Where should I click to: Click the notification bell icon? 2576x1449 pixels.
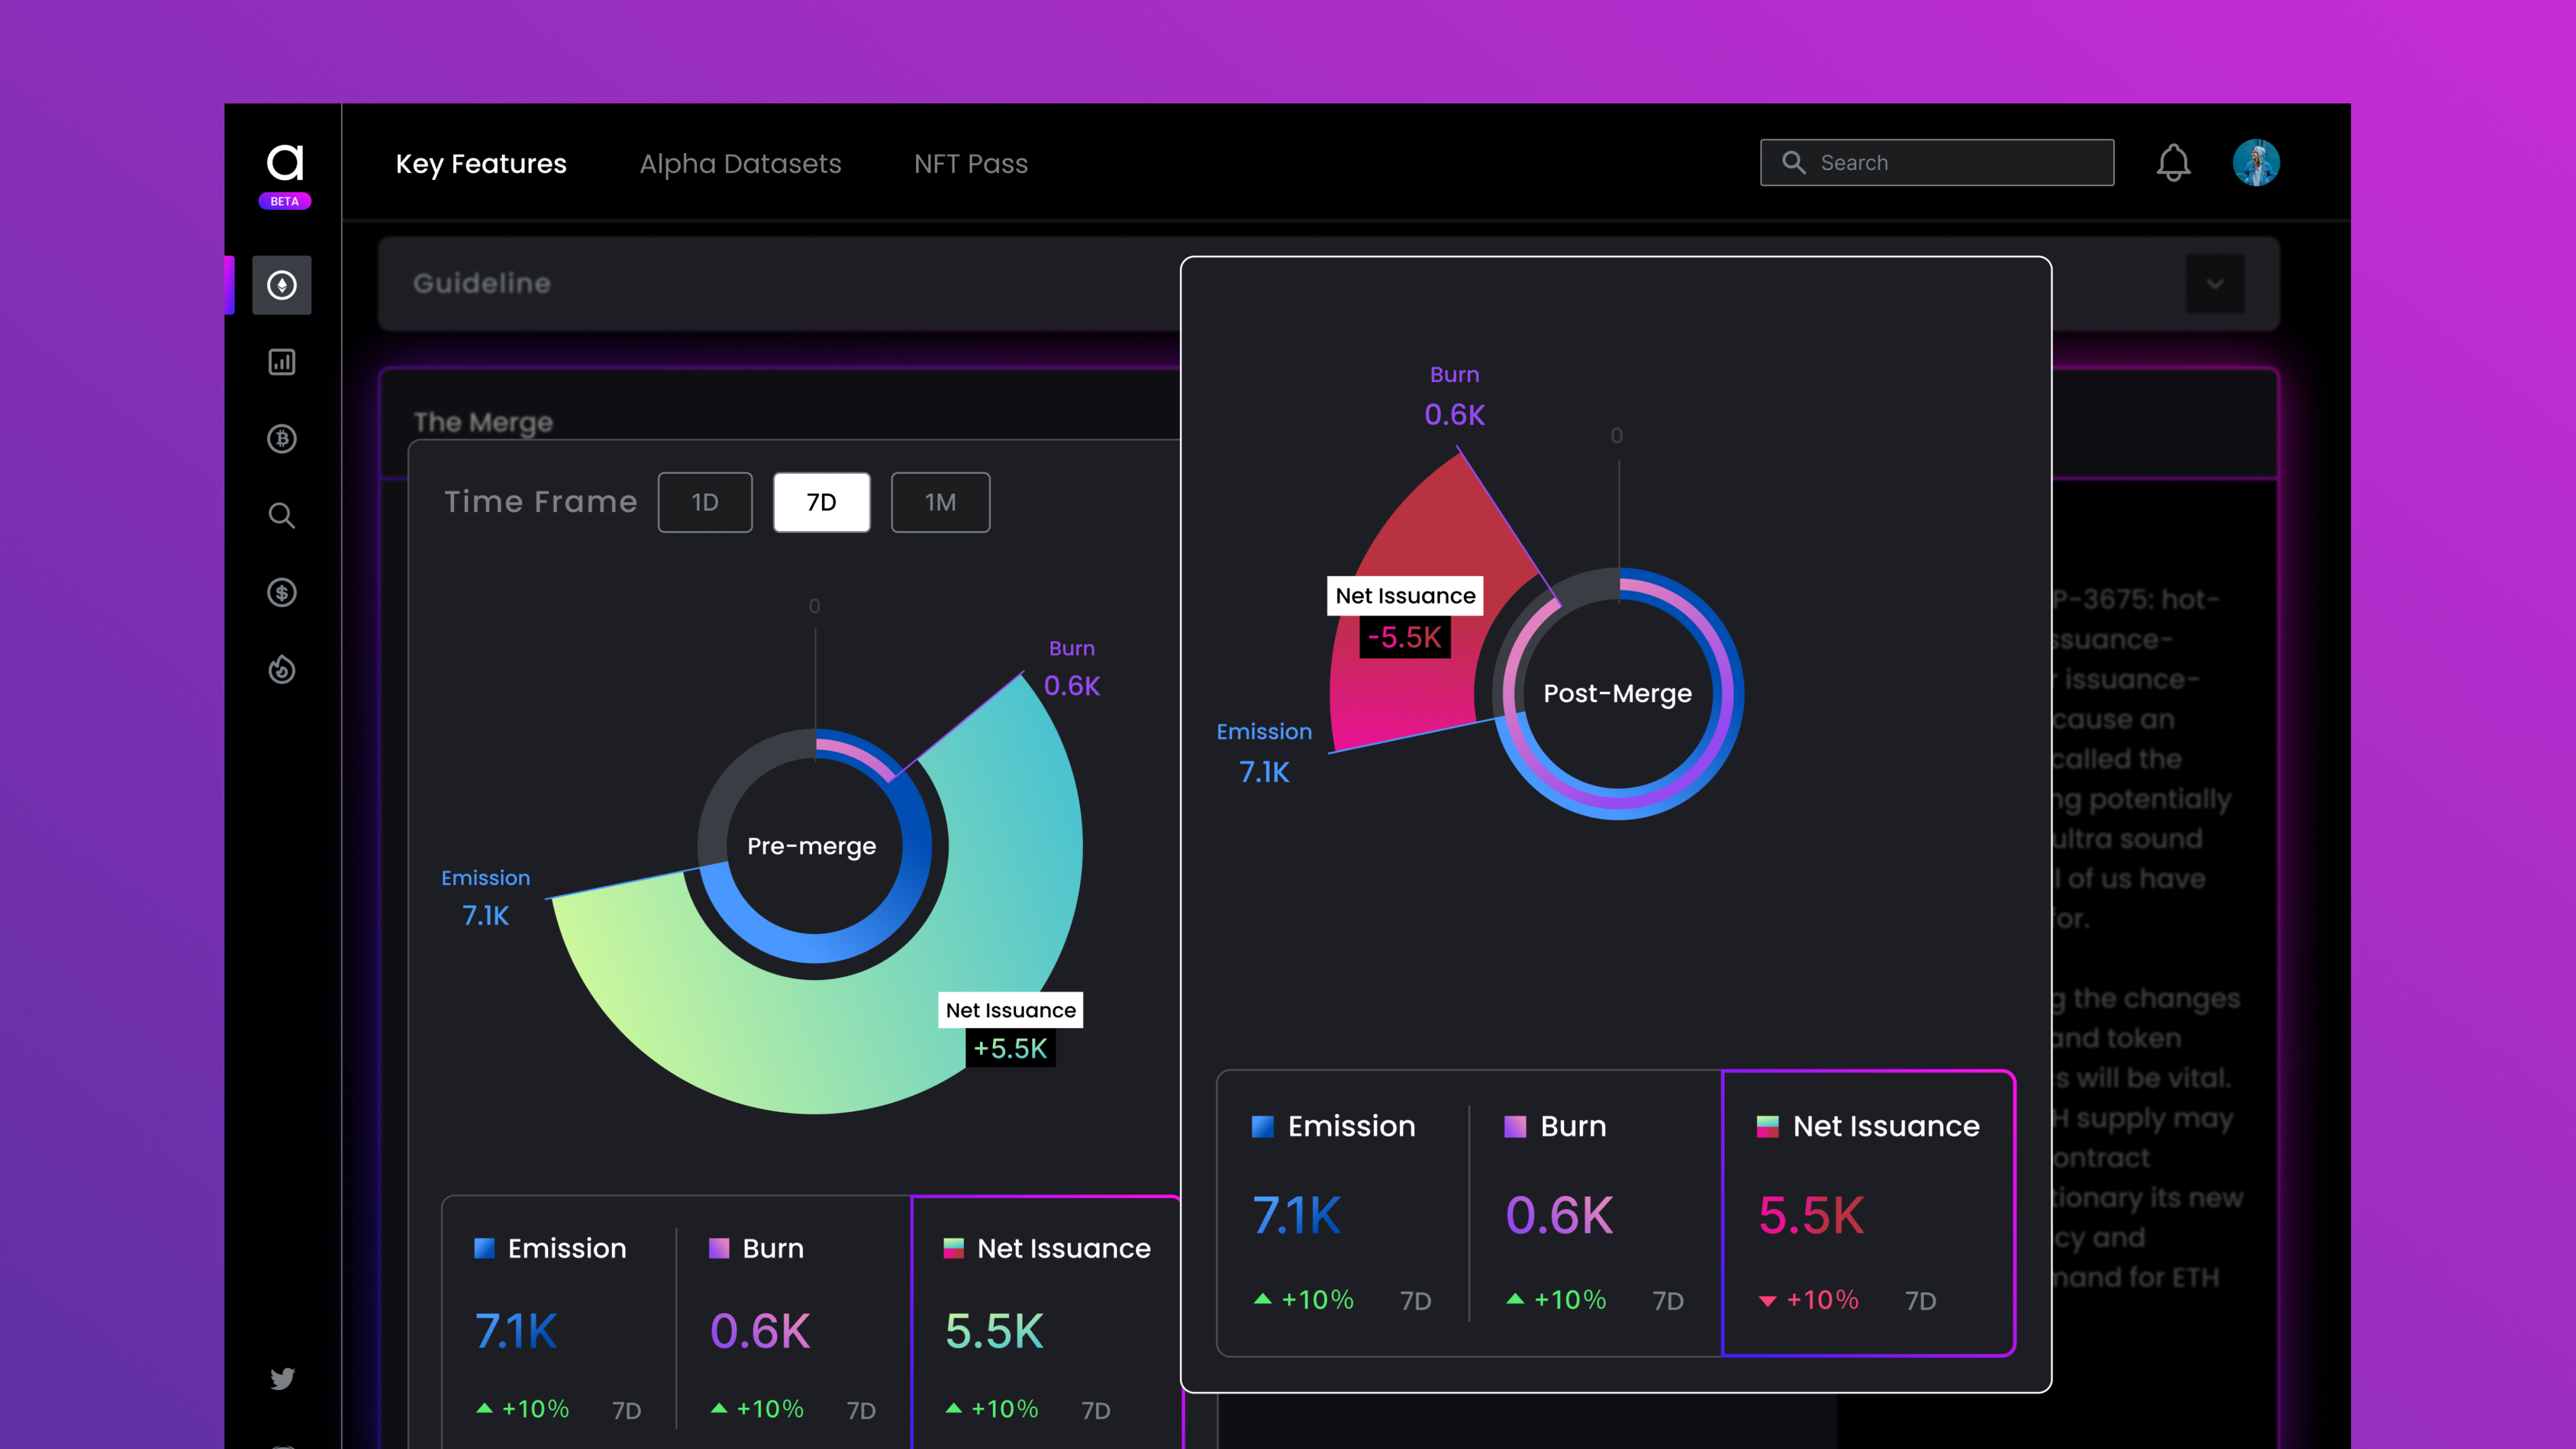pyautogui.click(x=2172, y=163)
